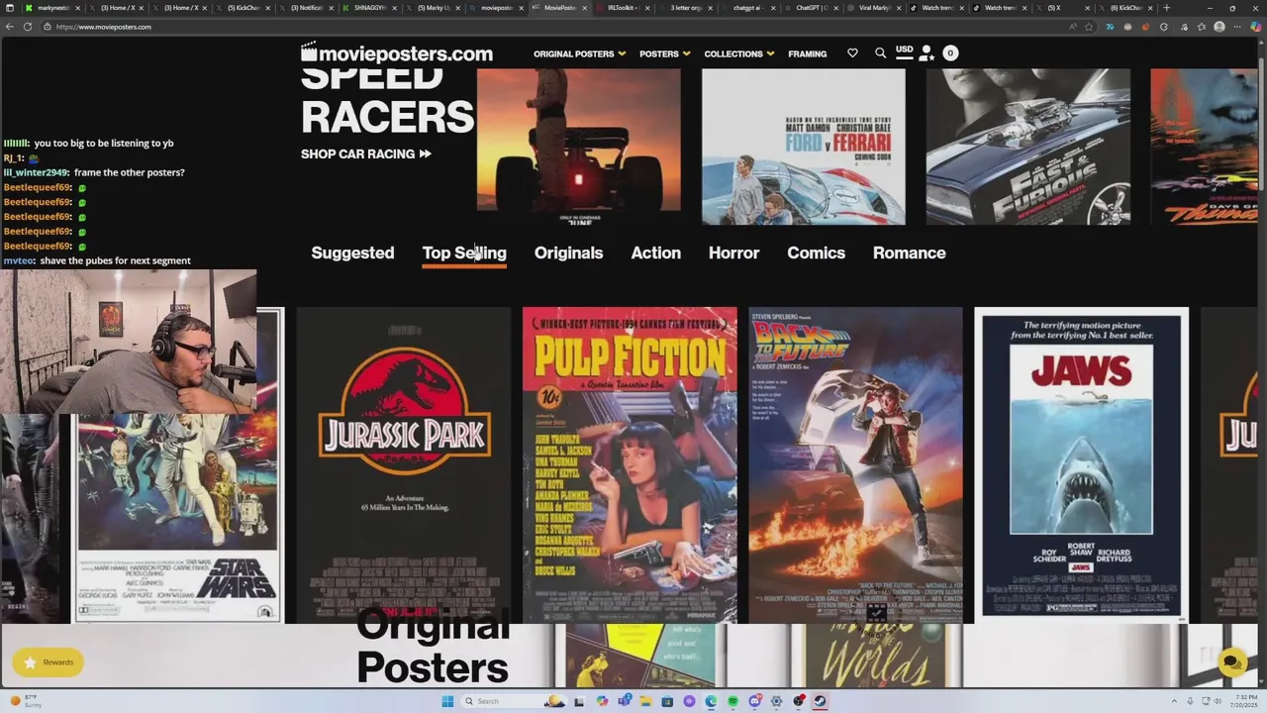
Task: Click the browser back arrow
Action: coord(10,27)
